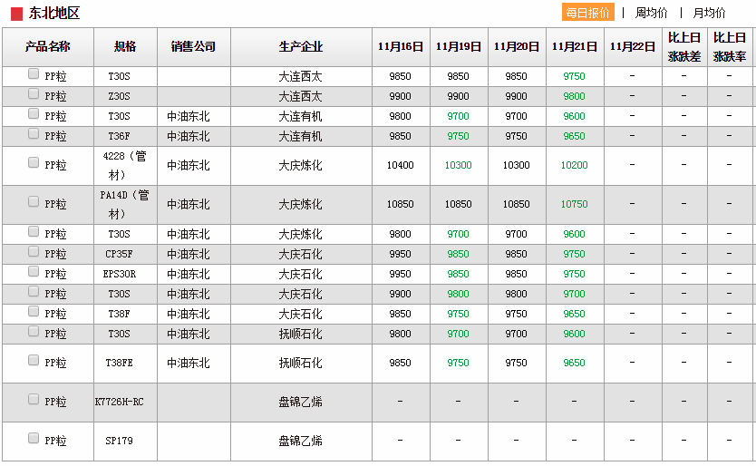Open the 周均价 tab
756x466 pixels.
[x=651, y=13]
